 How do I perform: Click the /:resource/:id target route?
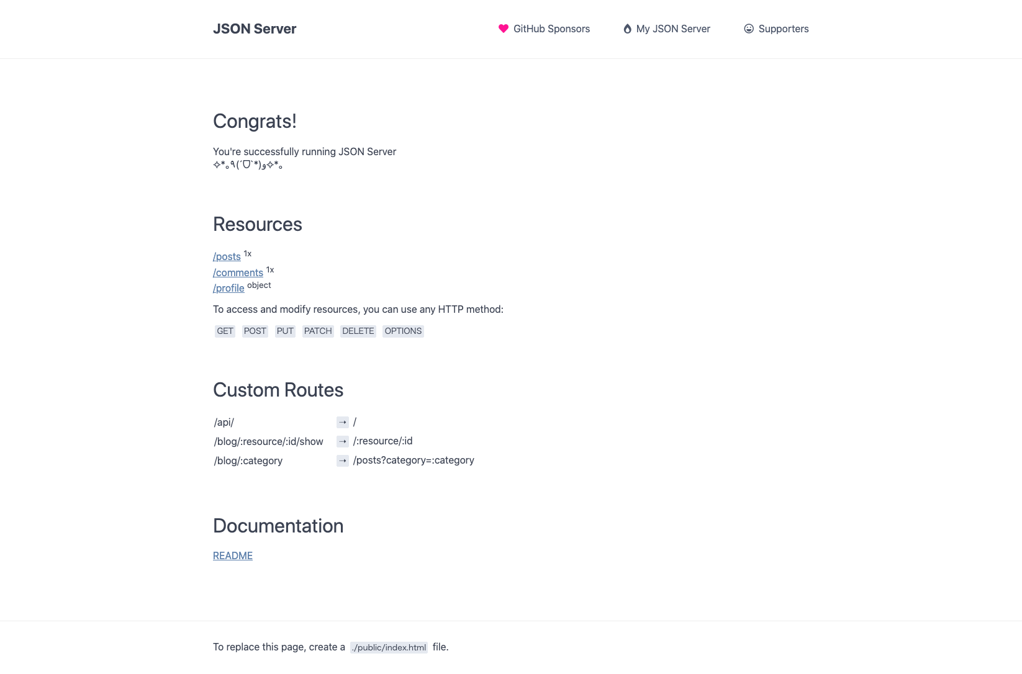383,441
